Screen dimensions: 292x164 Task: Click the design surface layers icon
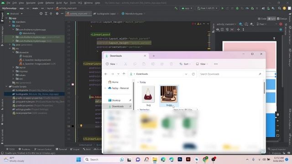pos(240,24)
